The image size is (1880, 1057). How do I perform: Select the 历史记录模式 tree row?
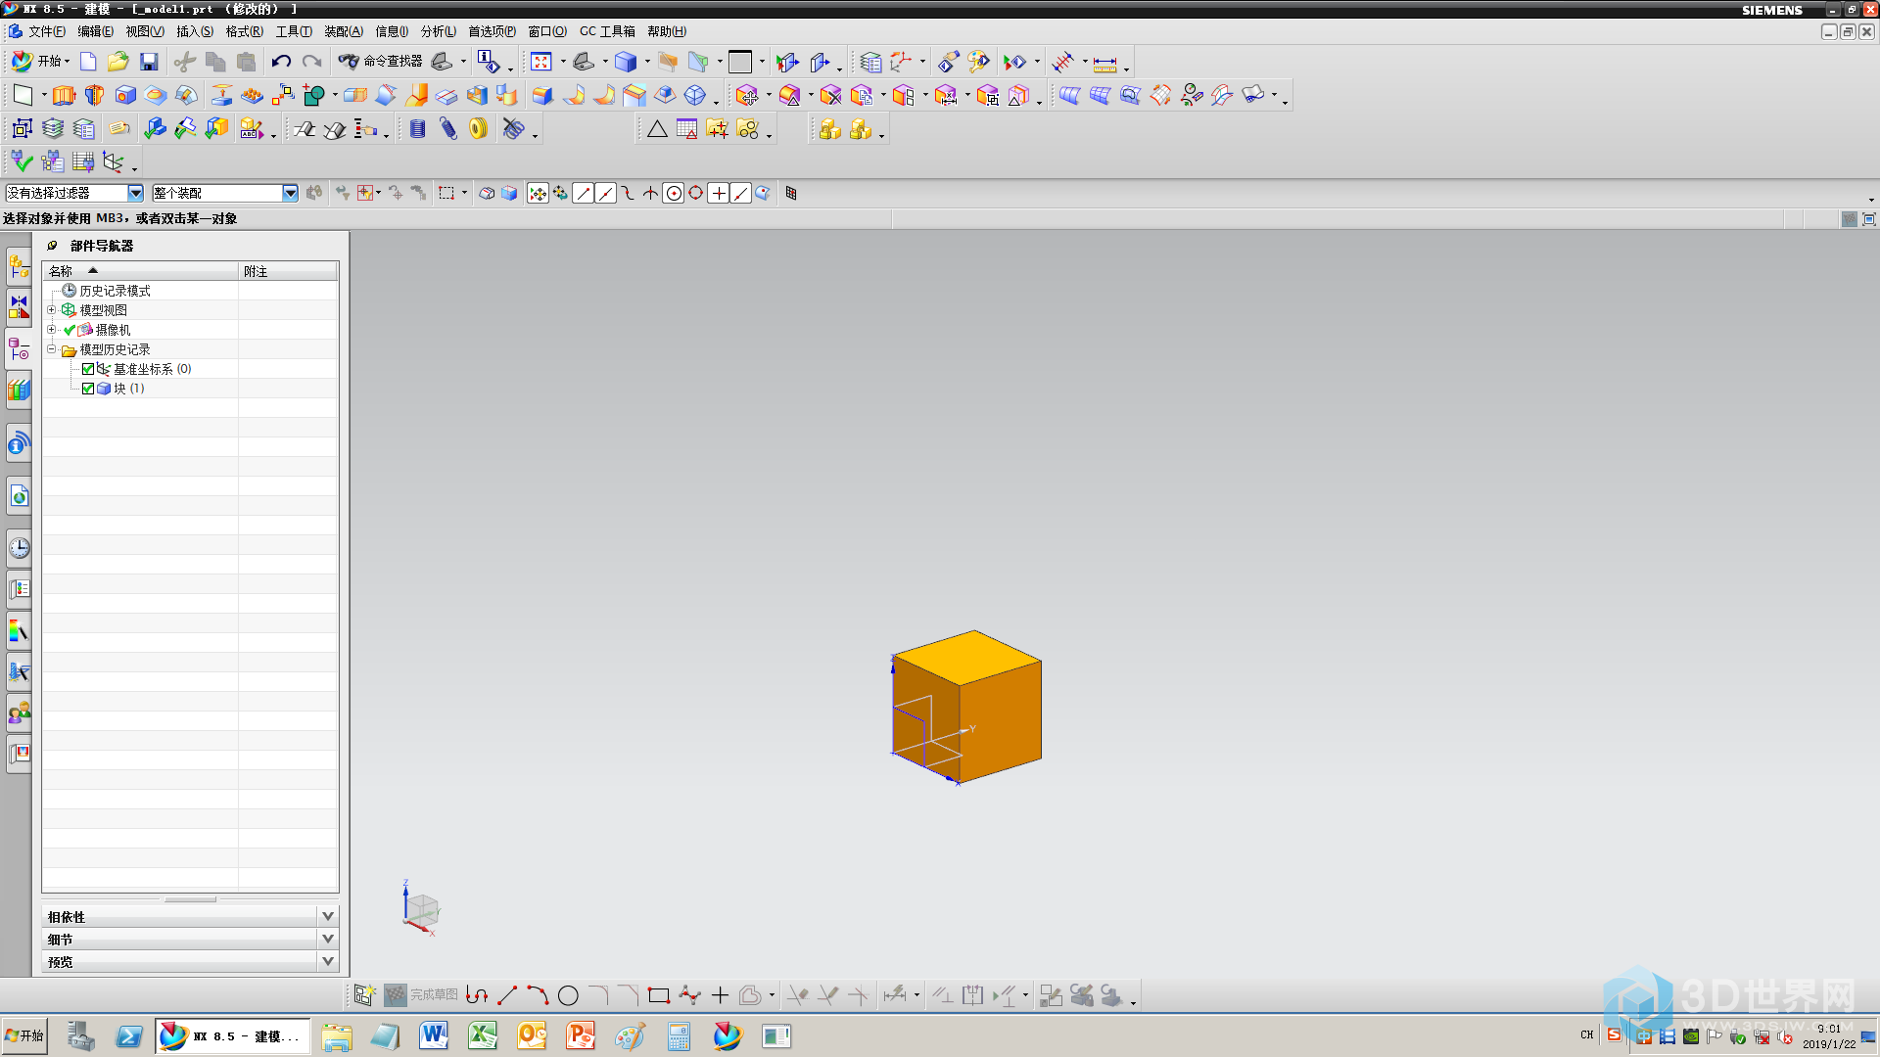pos(115,291)
